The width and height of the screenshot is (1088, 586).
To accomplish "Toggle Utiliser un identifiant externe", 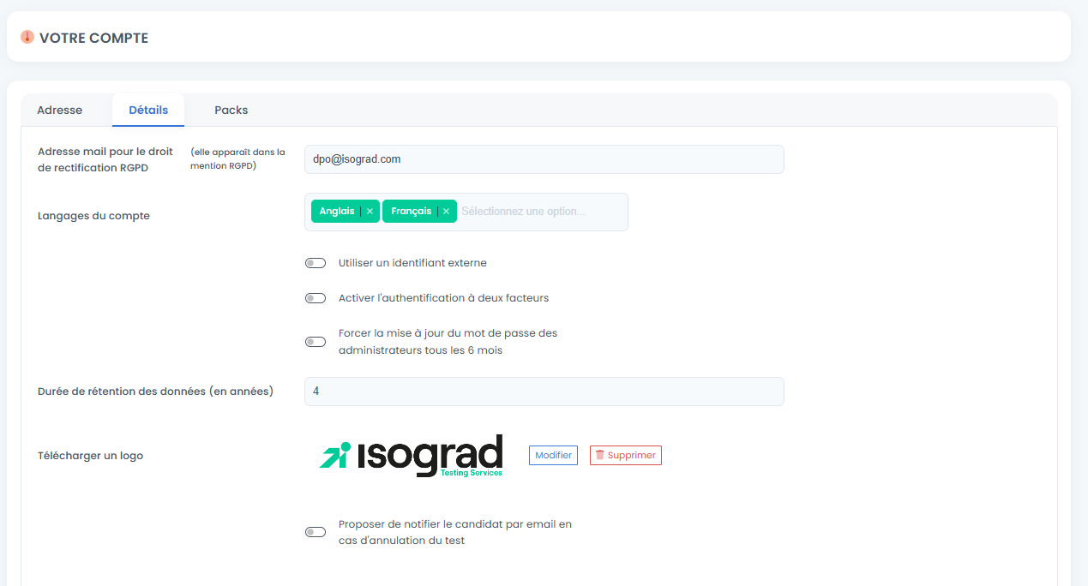I will point(316,263).
